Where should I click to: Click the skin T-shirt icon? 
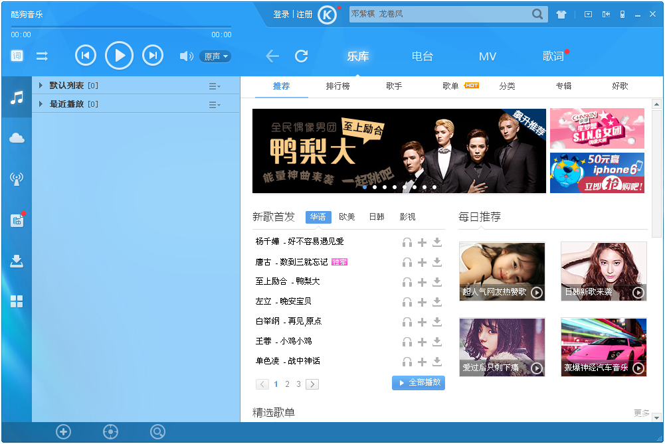point(561,15)
